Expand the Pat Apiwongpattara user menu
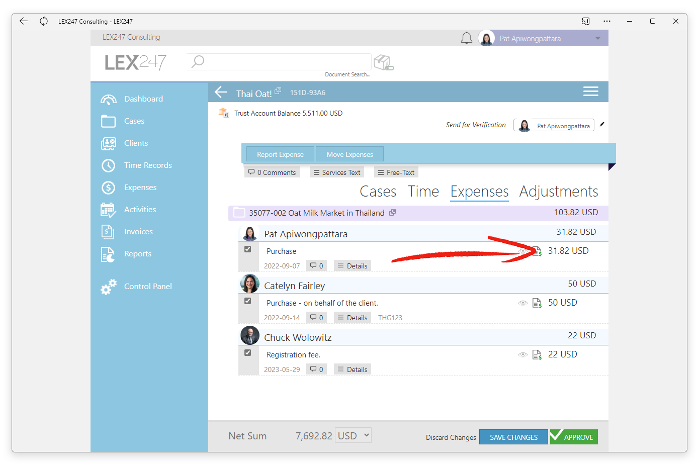699x465 pixels. tap(598, 39)
